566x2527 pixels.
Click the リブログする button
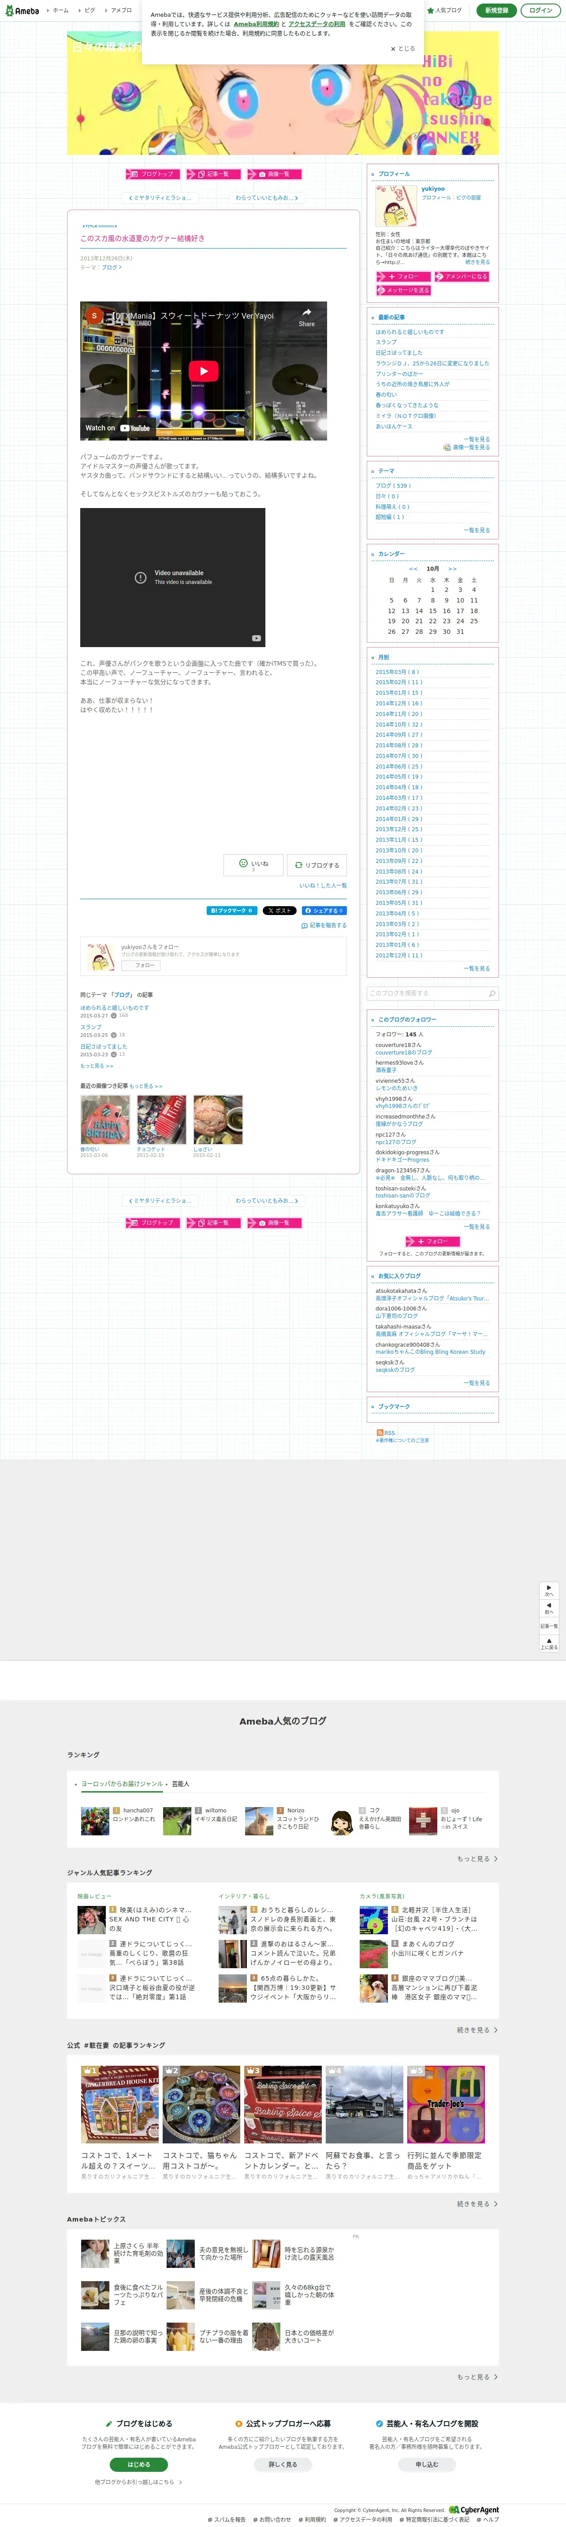[x=317, y=865]
